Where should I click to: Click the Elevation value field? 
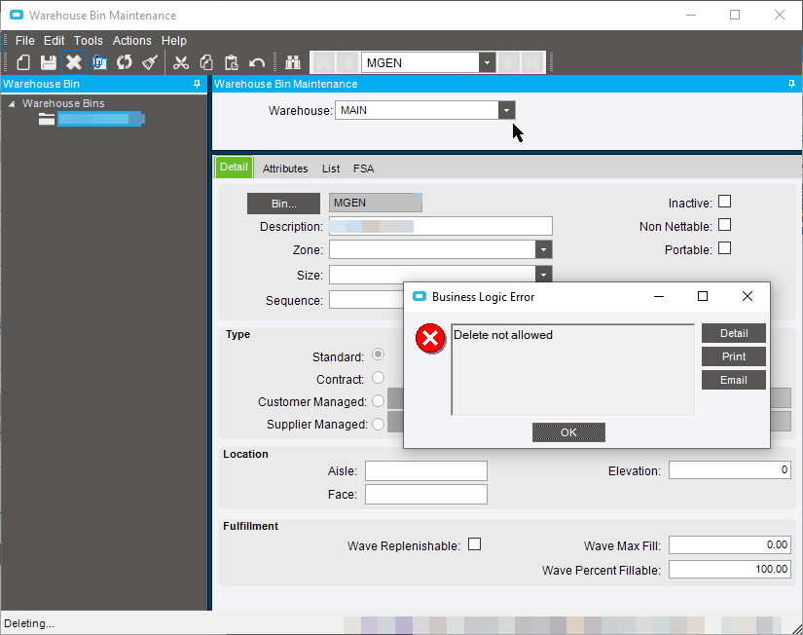(x=729, y=470)
